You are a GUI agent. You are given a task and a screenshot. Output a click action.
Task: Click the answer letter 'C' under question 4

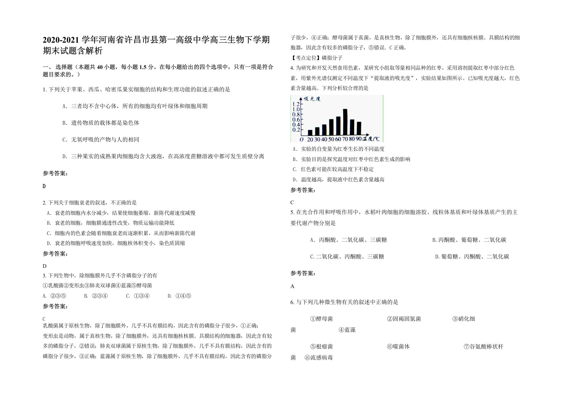pos(292,203)
